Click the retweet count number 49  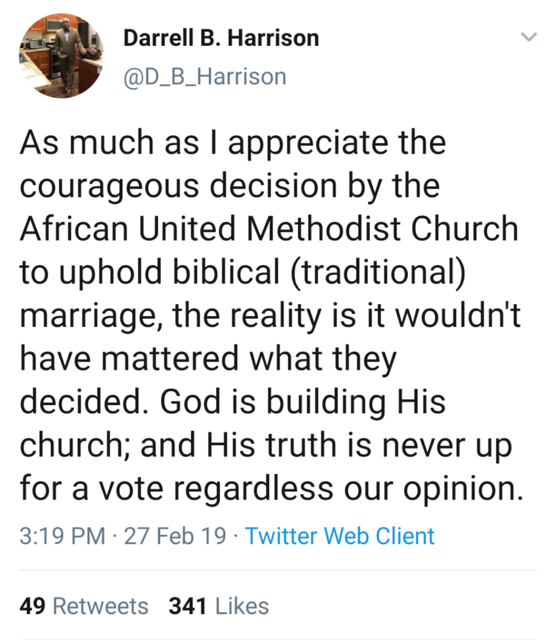[x=32, y=606]
